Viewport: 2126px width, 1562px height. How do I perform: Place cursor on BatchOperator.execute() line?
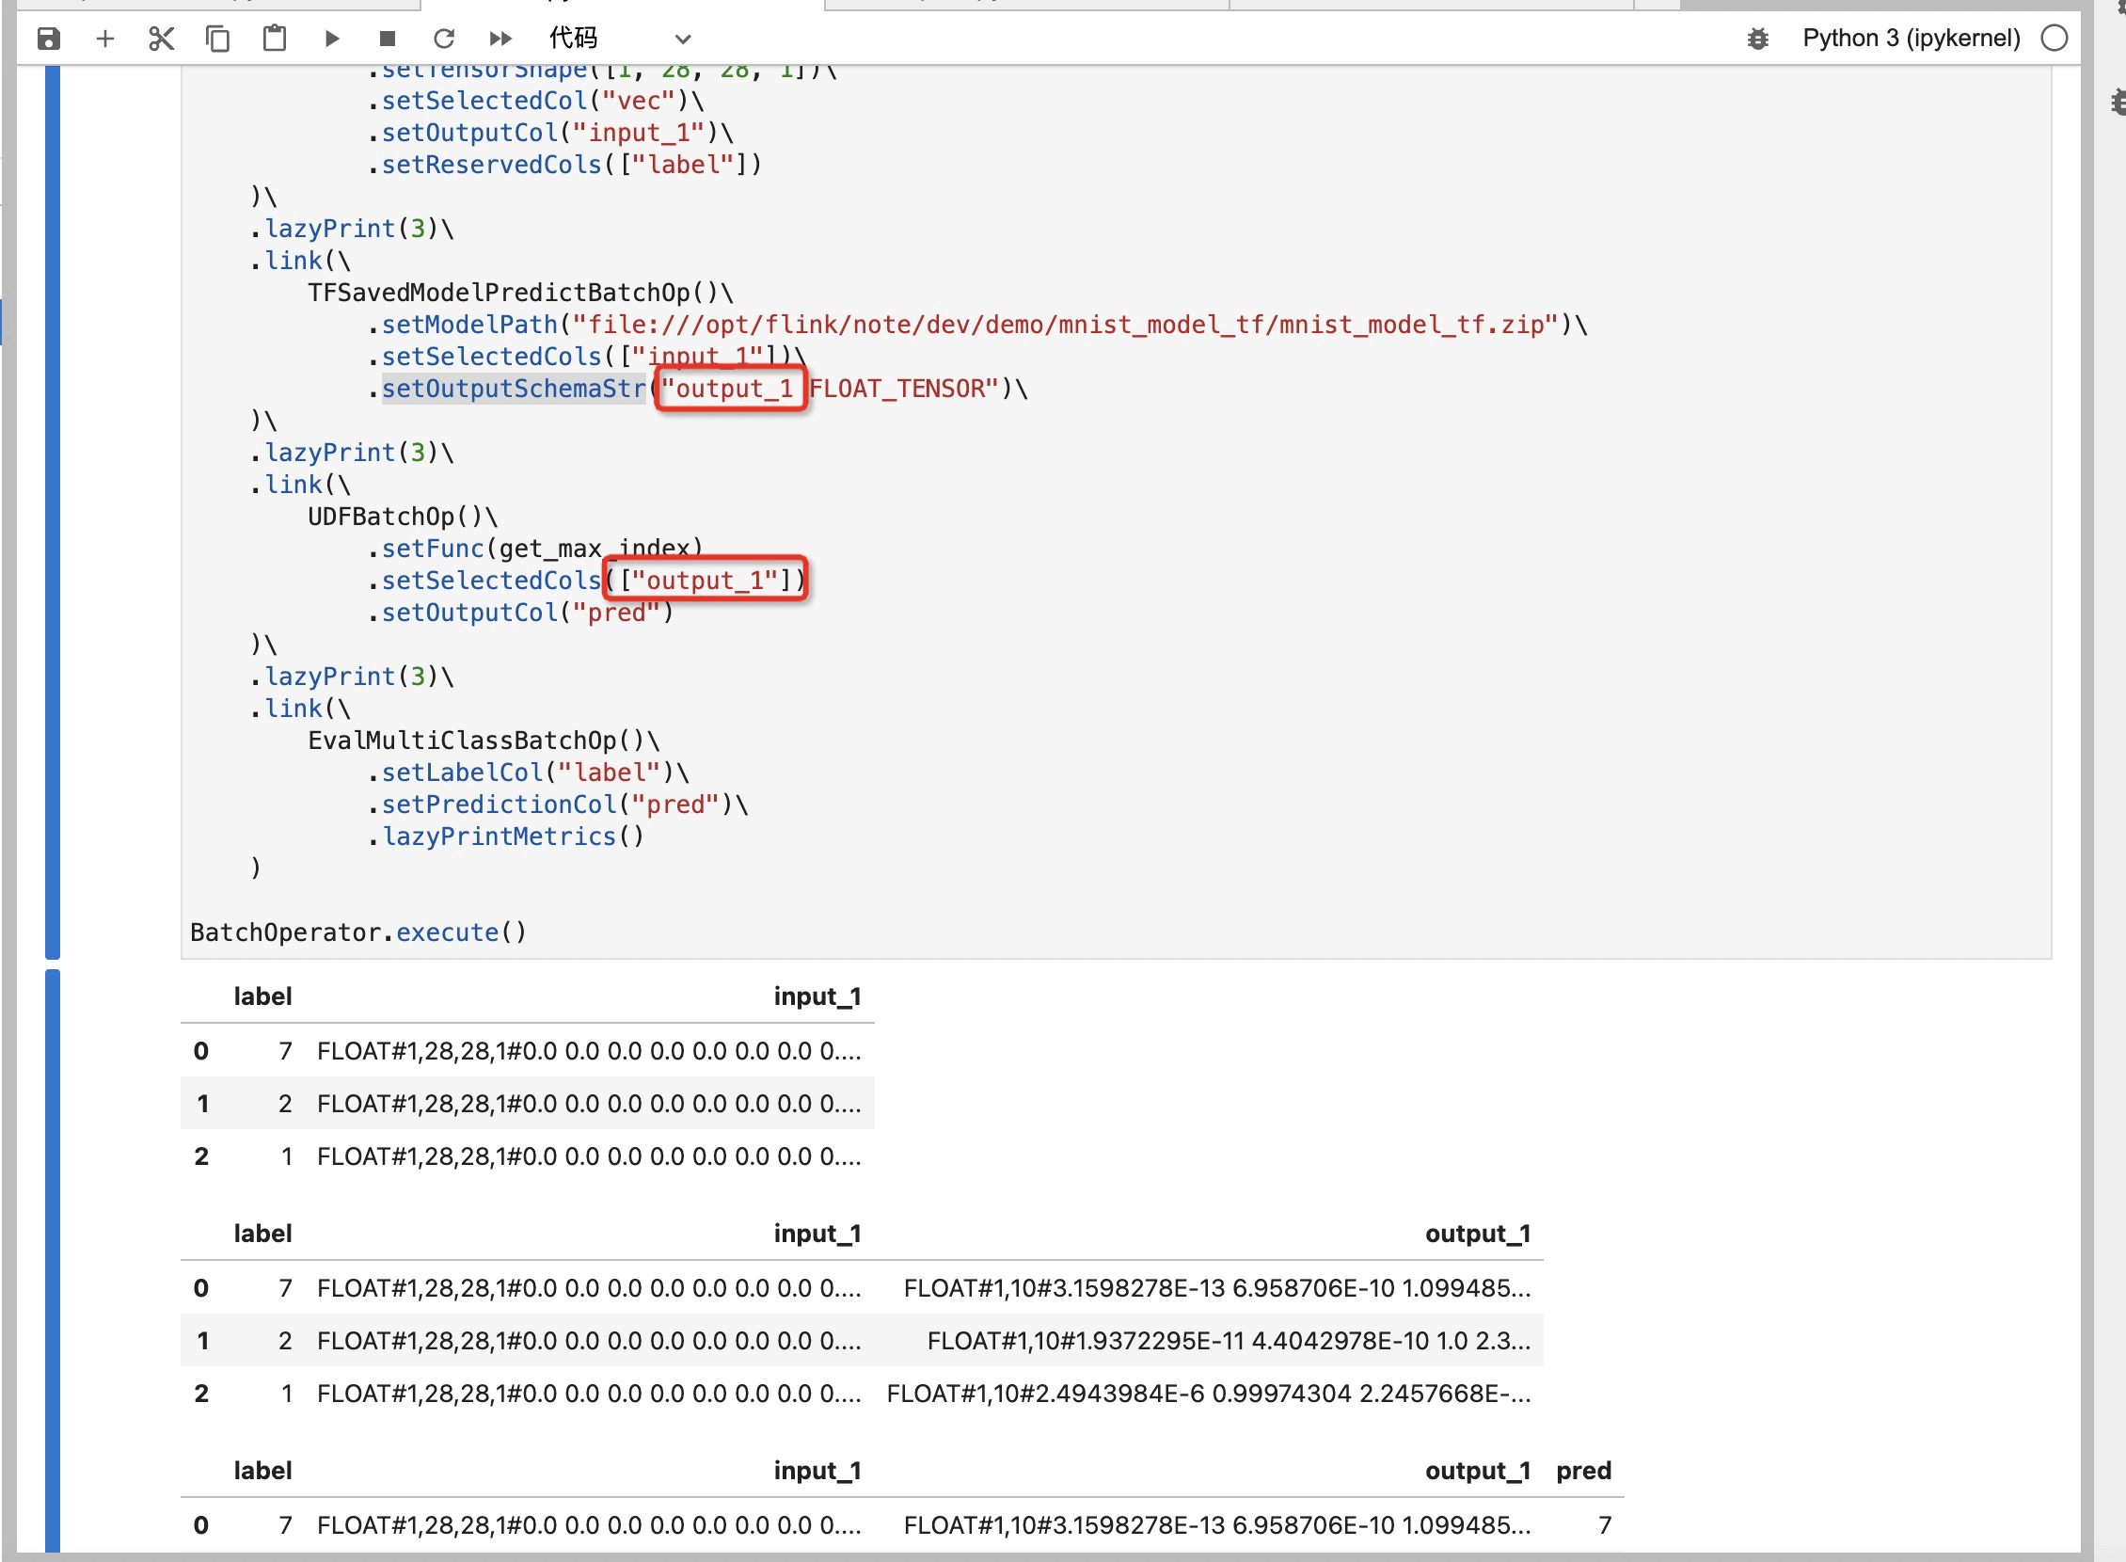tap(358, 932)
